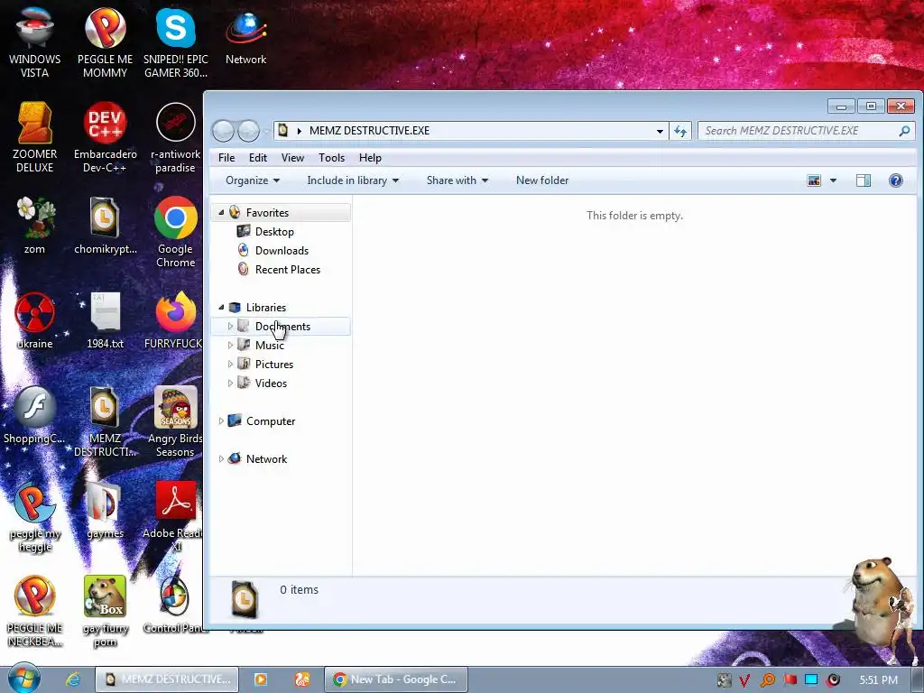Select the Angry Birds Seasons icon

coord(175,421)
